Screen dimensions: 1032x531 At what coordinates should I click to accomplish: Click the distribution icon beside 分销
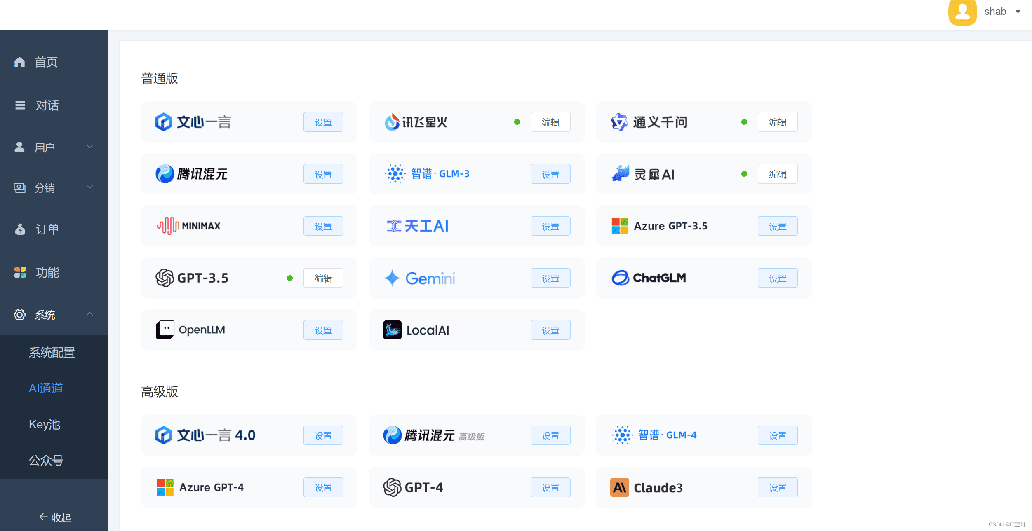pos(19,188)
